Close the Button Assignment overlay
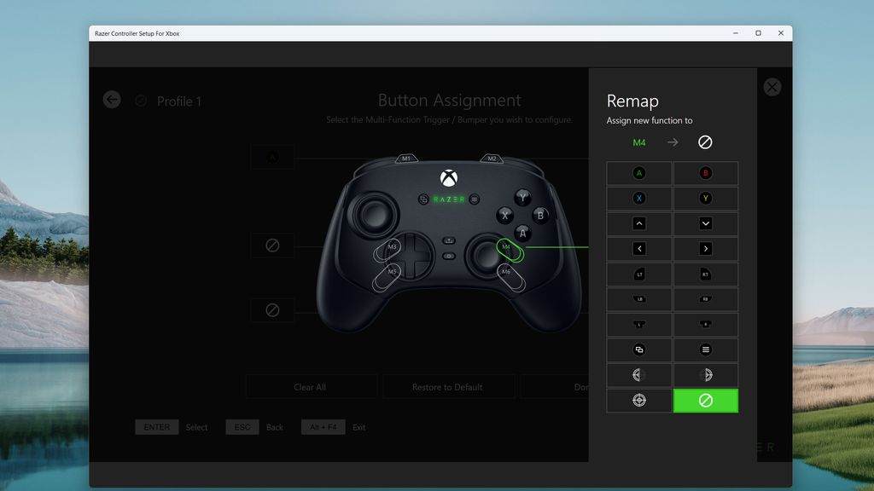874x491 pixels. pos(772,86)
